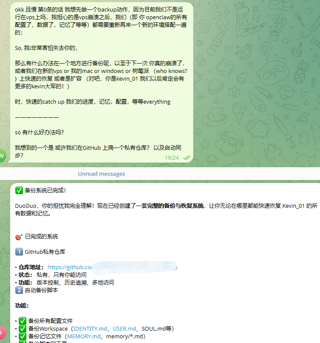Click the number 2 emoji before 自动备份脚本
Viewport: 320px width, 343px height.
pyautogui.click(x=19, y=290)
